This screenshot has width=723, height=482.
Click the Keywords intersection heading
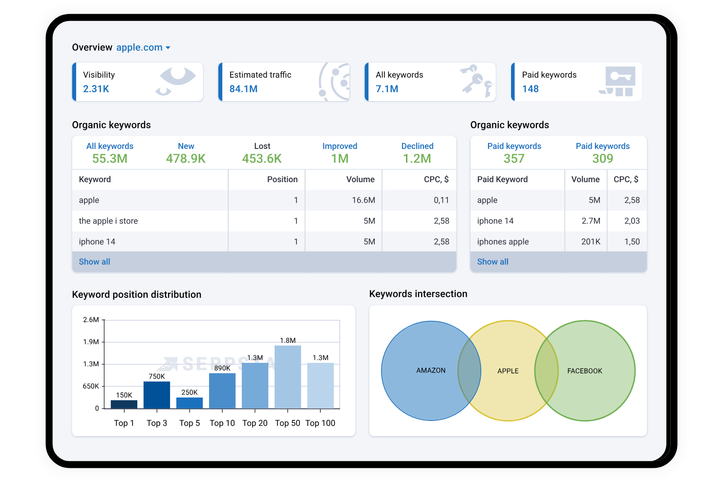click(x=418, y=294)
